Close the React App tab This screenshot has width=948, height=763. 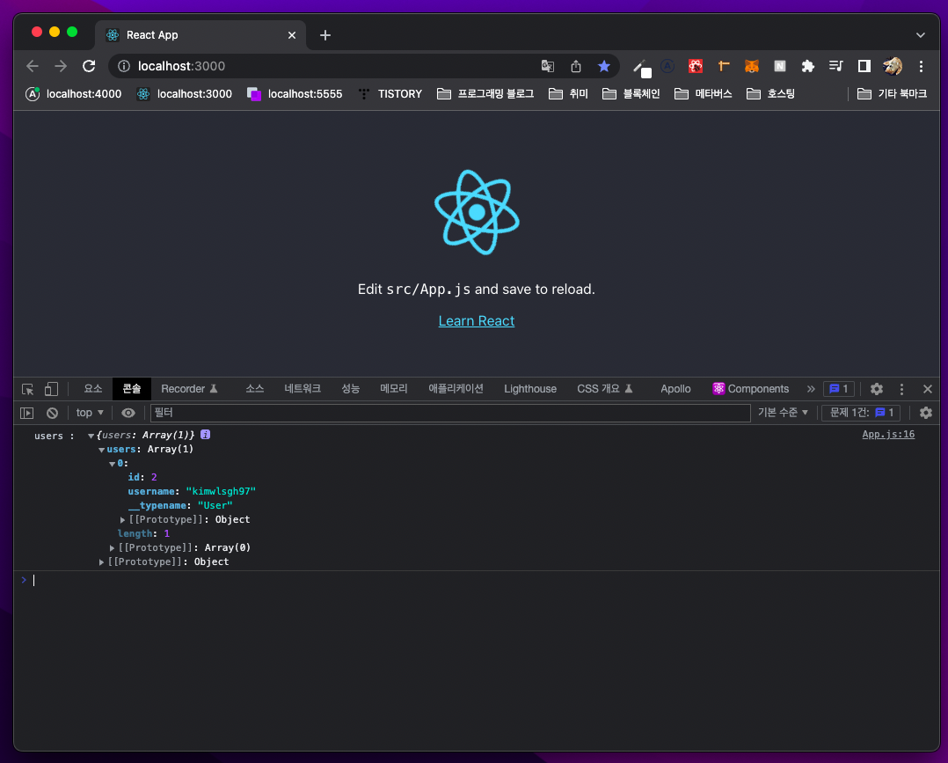click(x=292, y=35)
